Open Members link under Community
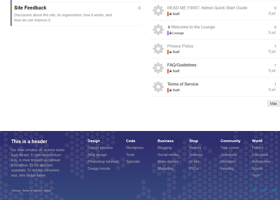The image size is (280, 200). click(228, 161)
